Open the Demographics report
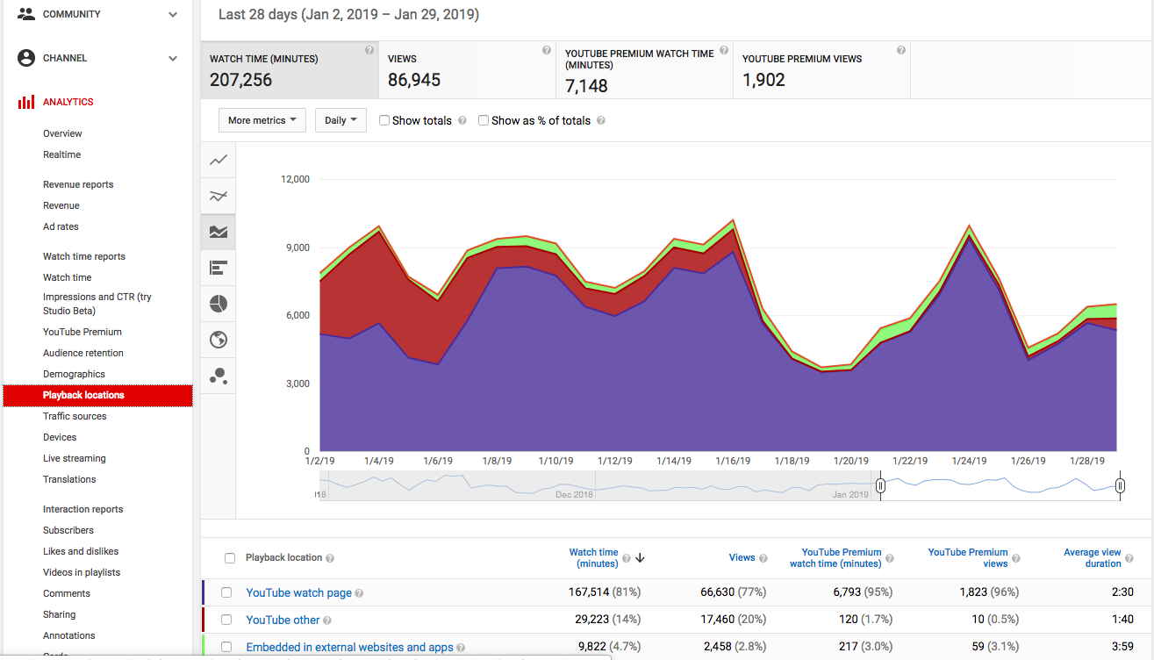The height and width of the screenshot is (660, 1154). click(74, 374)
